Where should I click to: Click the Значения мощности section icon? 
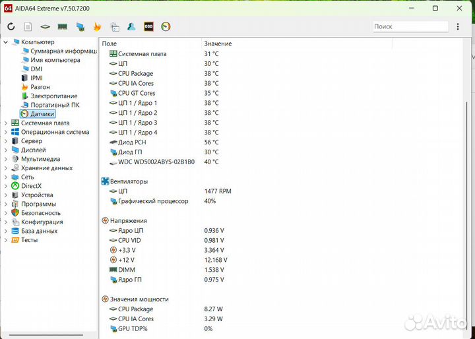point(105,299)
